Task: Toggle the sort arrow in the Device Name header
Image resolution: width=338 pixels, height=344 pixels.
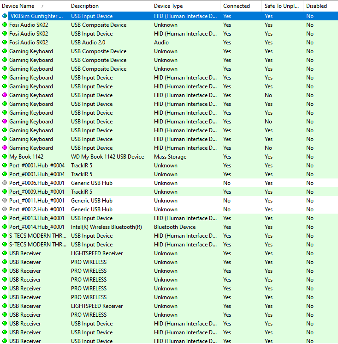Action: click(x=42, y=6)
